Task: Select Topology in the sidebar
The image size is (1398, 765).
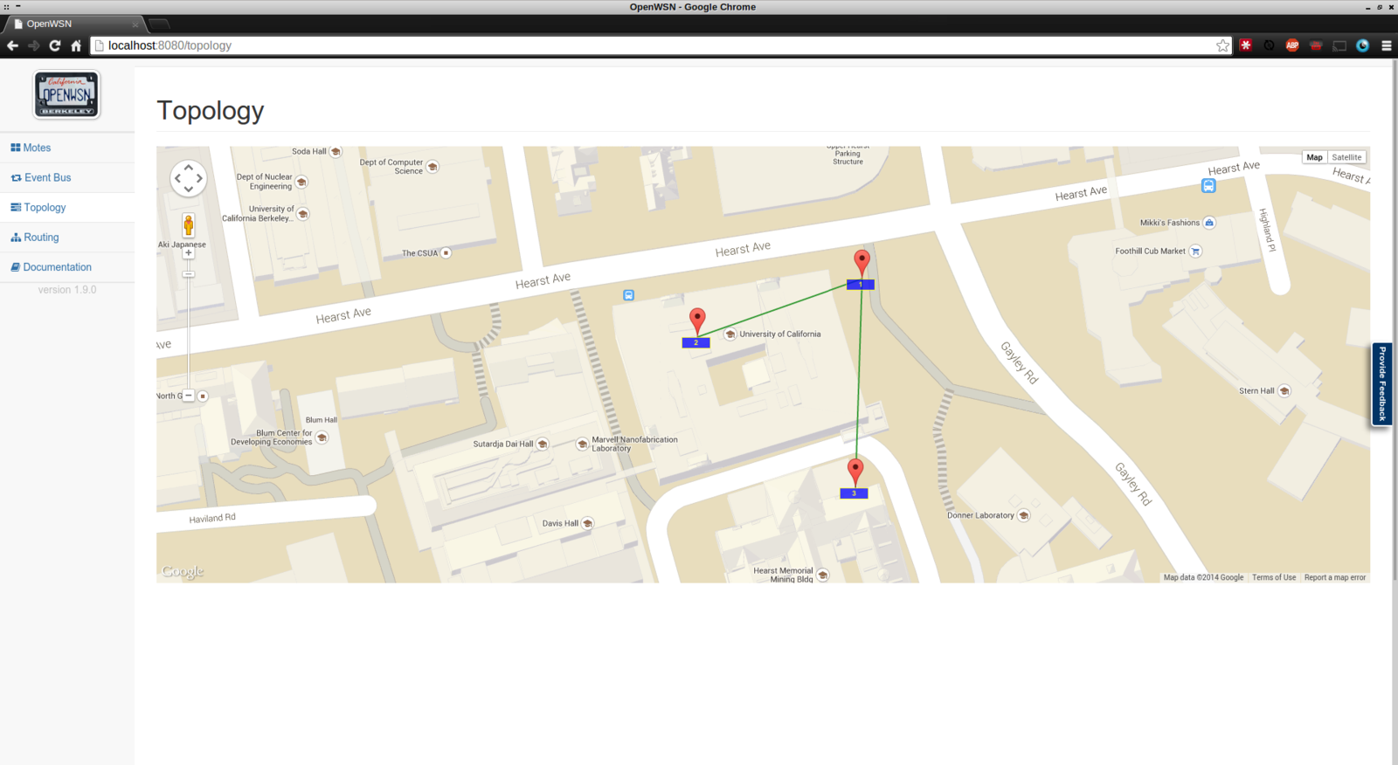Action: [x=38, y=207]
